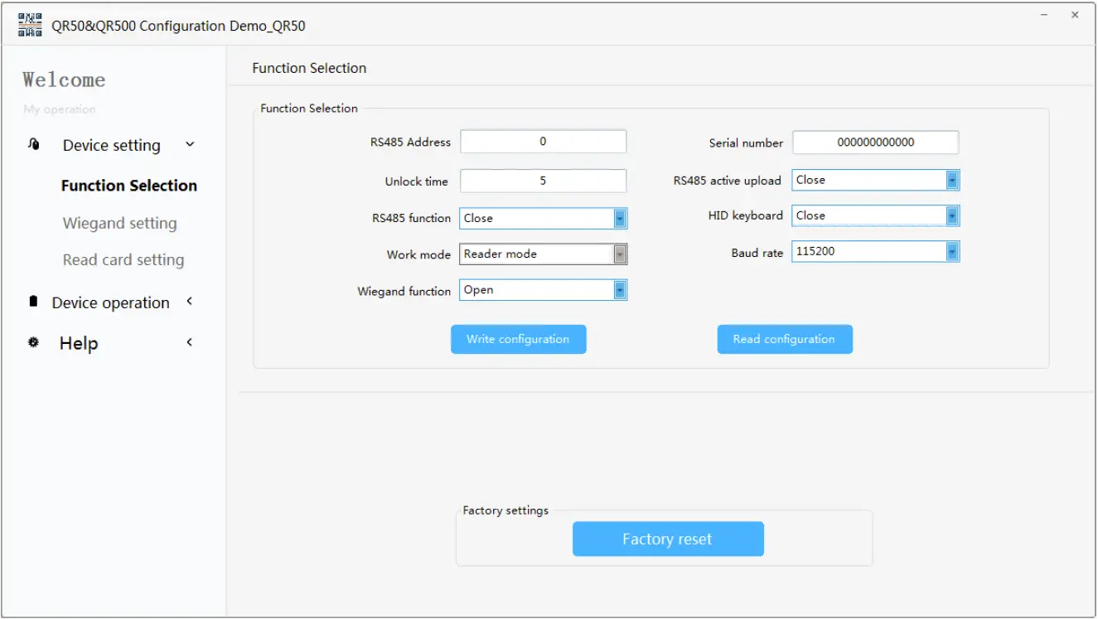Click the Help gear icon

pos(33,342)
